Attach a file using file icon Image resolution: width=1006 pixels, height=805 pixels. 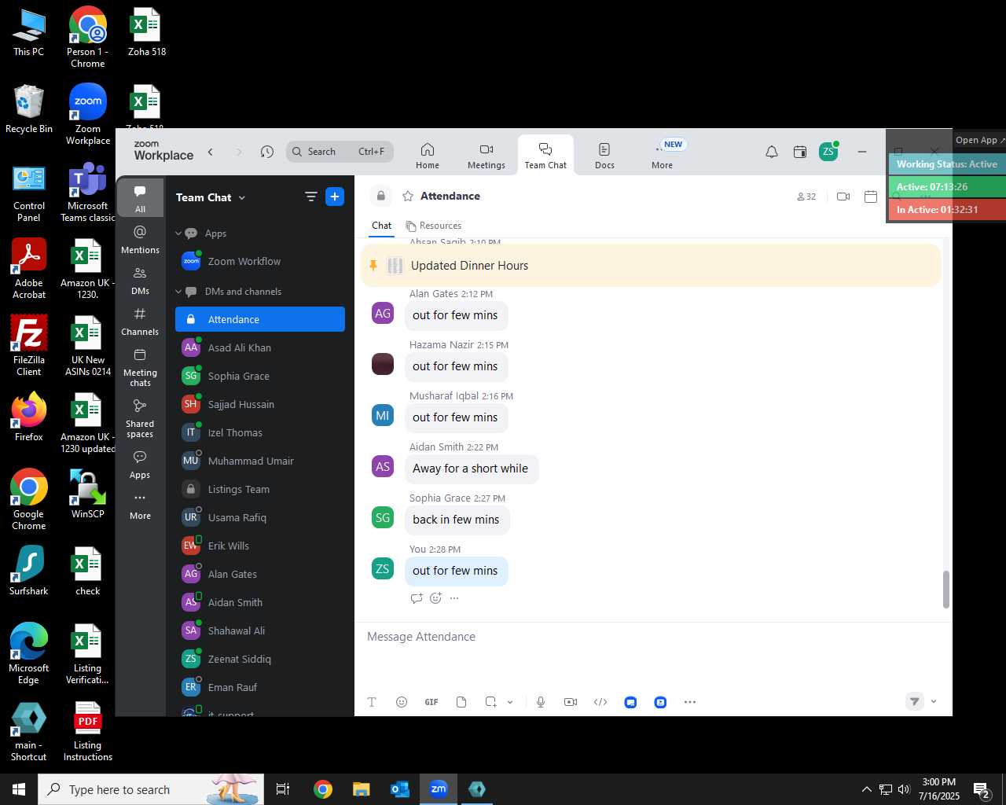pos(461,702)
